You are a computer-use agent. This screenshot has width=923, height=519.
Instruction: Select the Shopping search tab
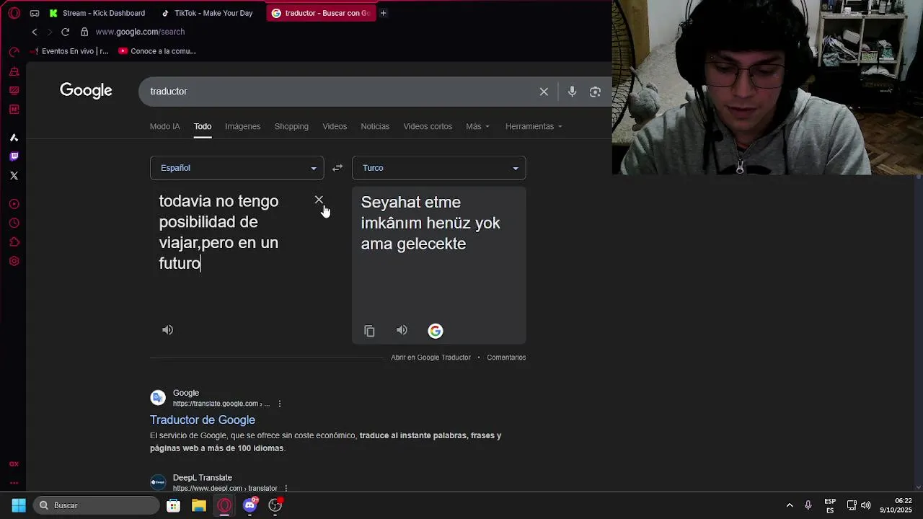291,126
